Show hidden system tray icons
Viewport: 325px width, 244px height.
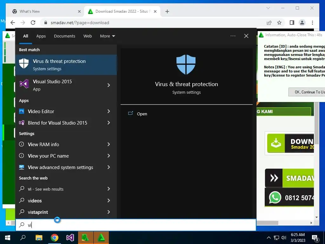click(x=269, y=238)
